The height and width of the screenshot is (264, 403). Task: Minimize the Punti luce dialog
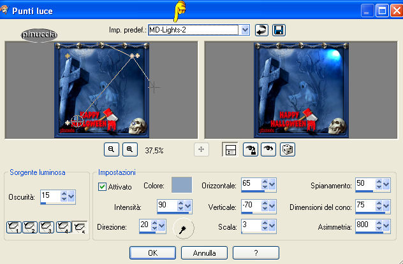tap(367, 11)
